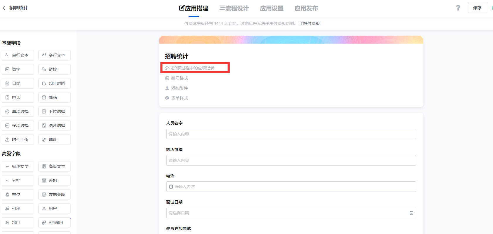Add an API调用 field
This screenshot has height=234, width=493.
point(55,223)
